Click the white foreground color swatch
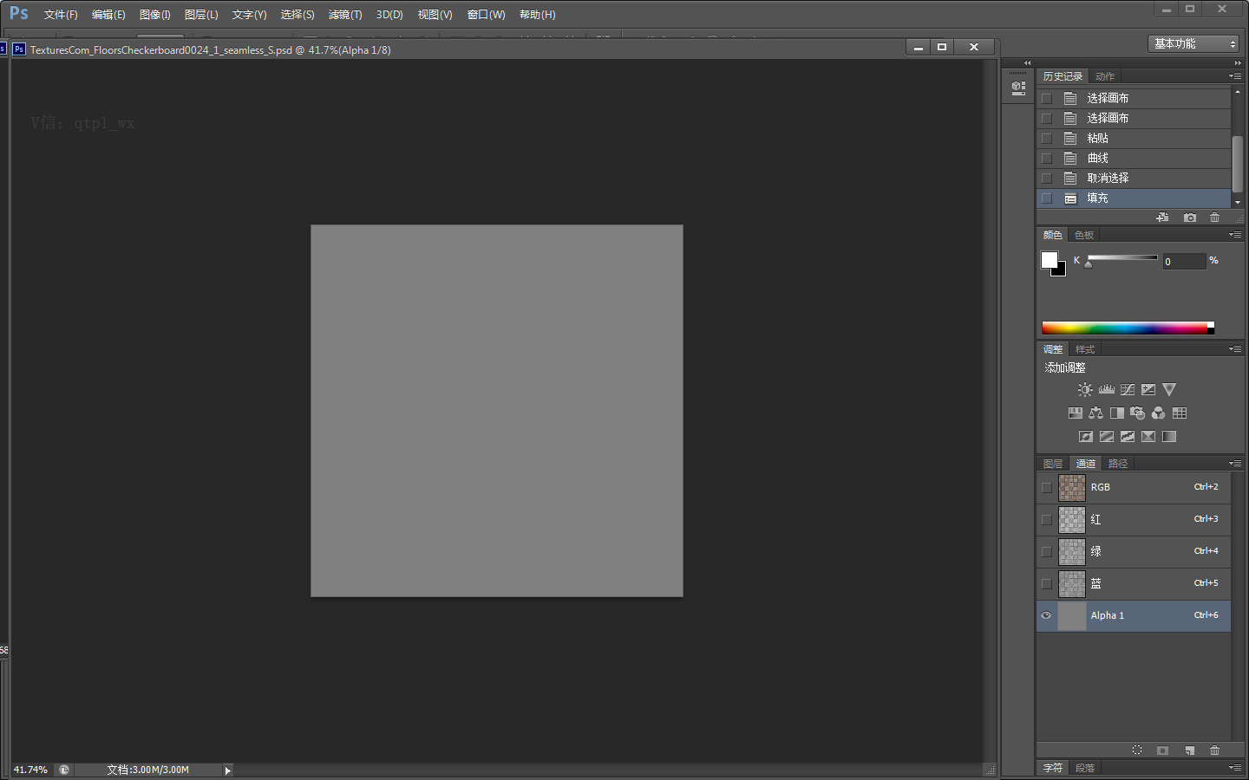The height and width of the screenshot is (780, 1249). pyautogui.click(x=1049, y=259)
